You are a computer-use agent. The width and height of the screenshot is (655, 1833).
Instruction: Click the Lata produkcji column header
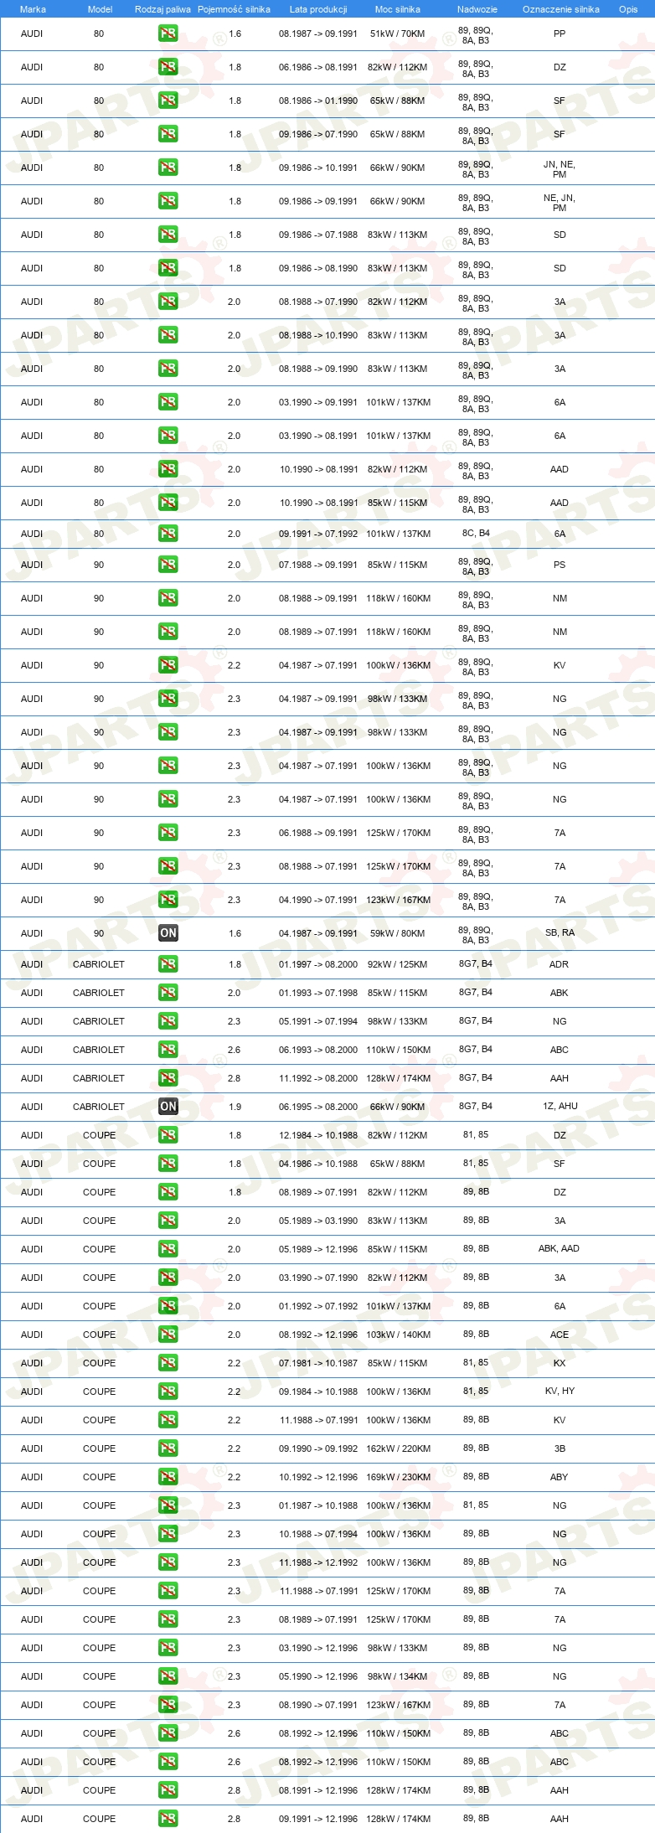(318, 9)
